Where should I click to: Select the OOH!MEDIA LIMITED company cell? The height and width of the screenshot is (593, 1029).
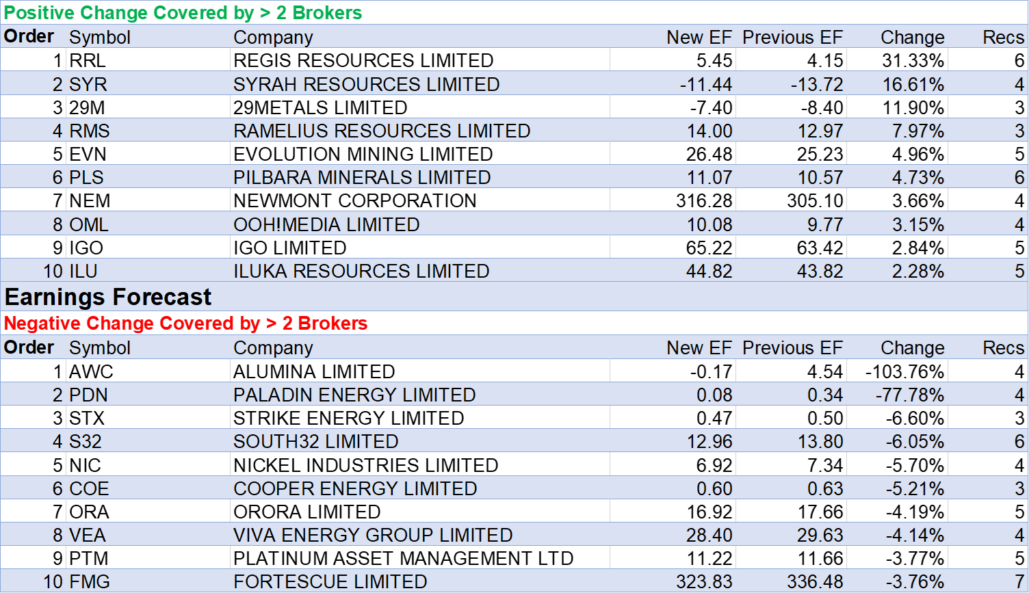click(326, 224)
